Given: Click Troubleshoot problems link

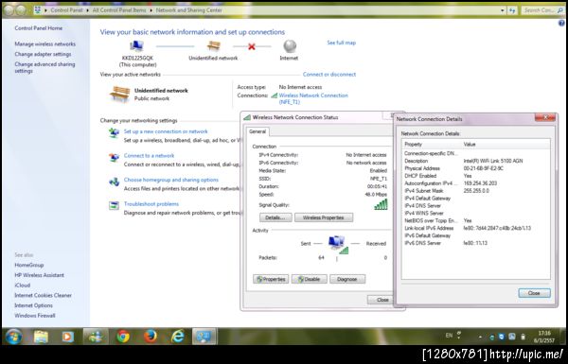Looking at the screenshot, I should (151, 204).
